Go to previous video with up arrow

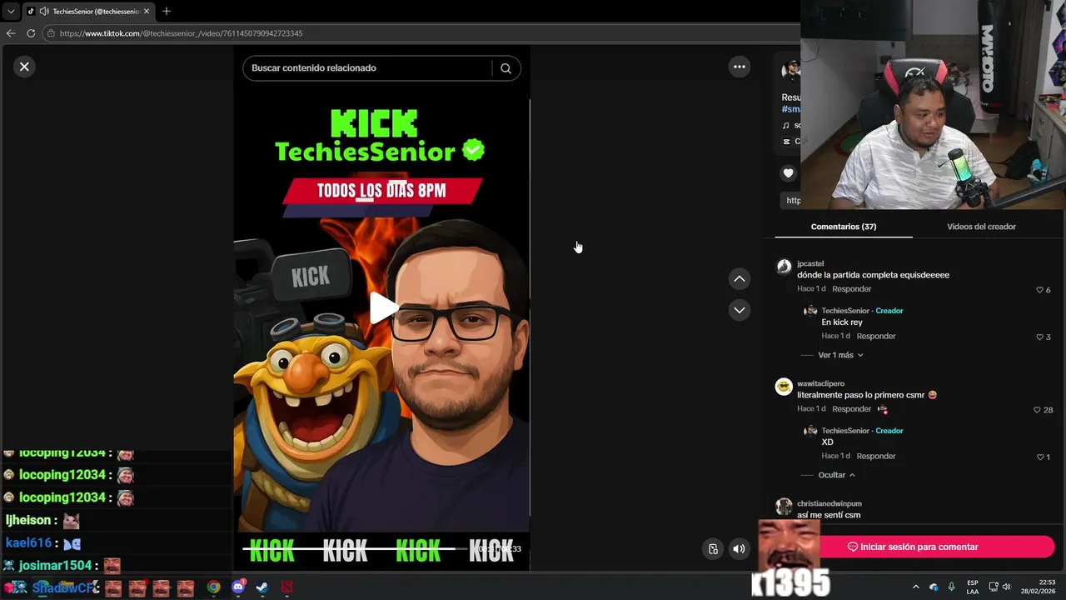[x=740, y=278]
